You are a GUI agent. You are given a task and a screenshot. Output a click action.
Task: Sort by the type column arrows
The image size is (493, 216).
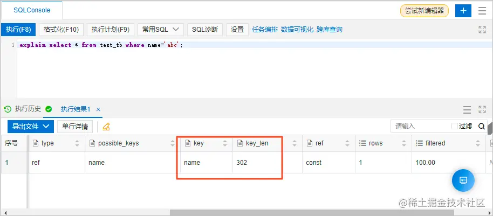[77, 143]
